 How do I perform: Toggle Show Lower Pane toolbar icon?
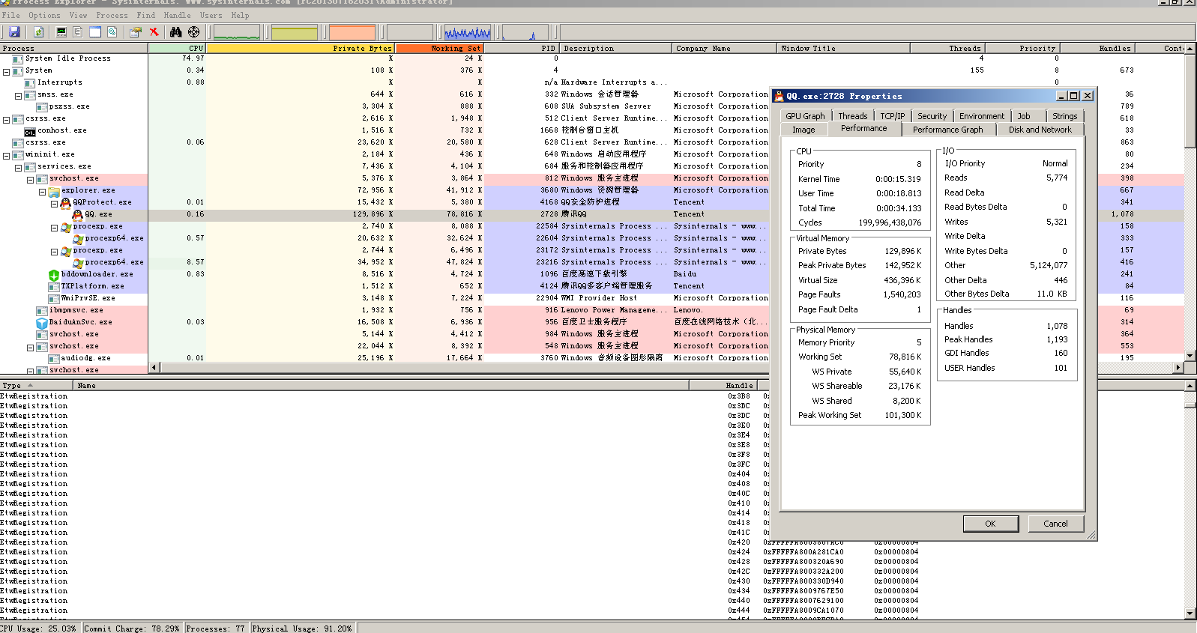[x=95, y=31]
